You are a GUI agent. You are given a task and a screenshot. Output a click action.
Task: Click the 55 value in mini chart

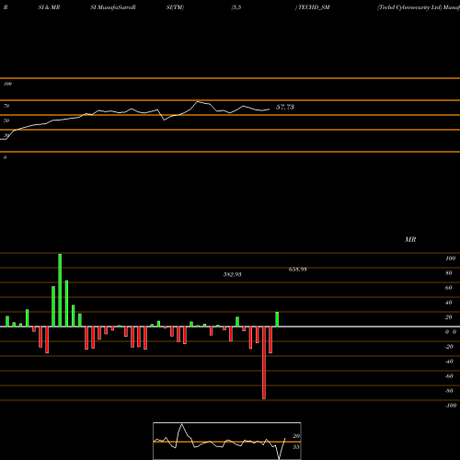coord(296,447)
